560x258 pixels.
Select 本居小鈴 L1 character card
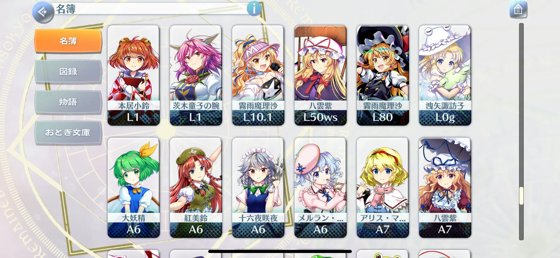tap(134, 75)
